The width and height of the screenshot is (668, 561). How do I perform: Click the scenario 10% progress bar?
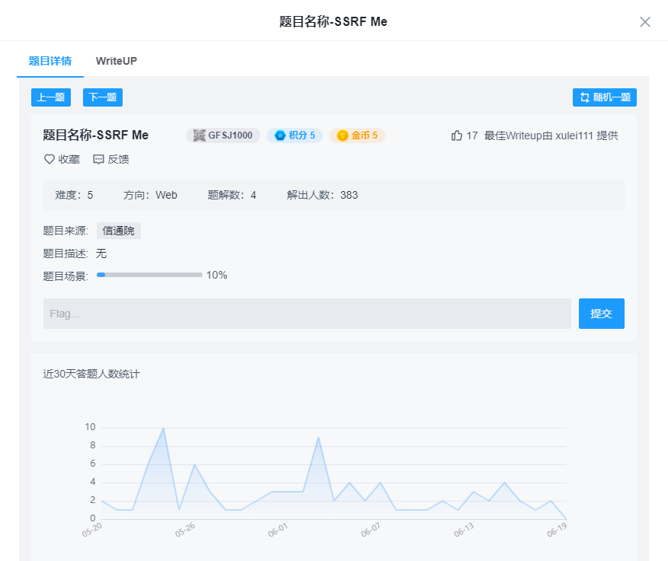click(x=149, y=275)
